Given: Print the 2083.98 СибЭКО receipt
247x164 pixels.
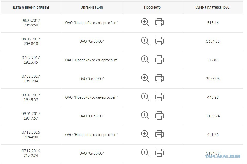Looking at the screenshot, I should (x=159, y=78).
